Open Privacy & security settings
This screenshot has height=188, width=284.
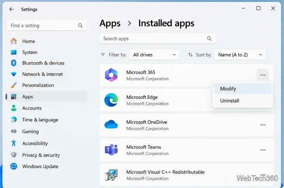(x=47, y=155)
